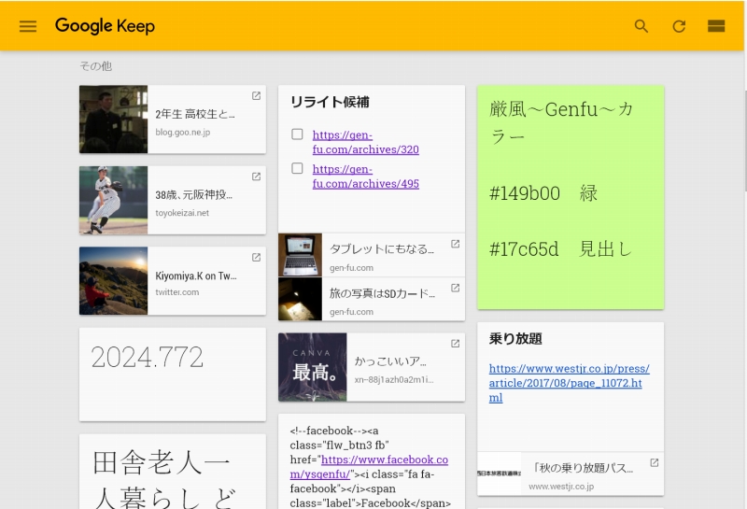
Task: Refresh notes with the reload icon
Action: click(679, 26)
